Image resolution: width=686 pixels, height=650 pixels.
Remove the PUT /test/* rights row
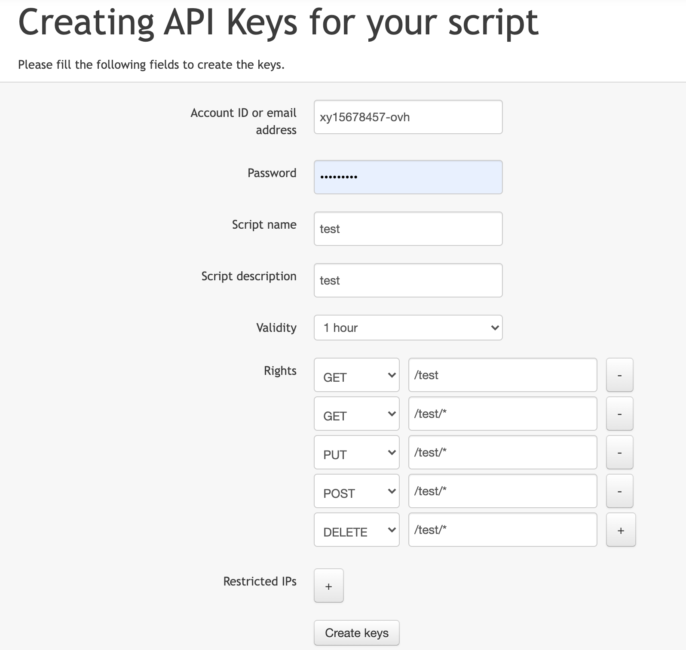619,452
